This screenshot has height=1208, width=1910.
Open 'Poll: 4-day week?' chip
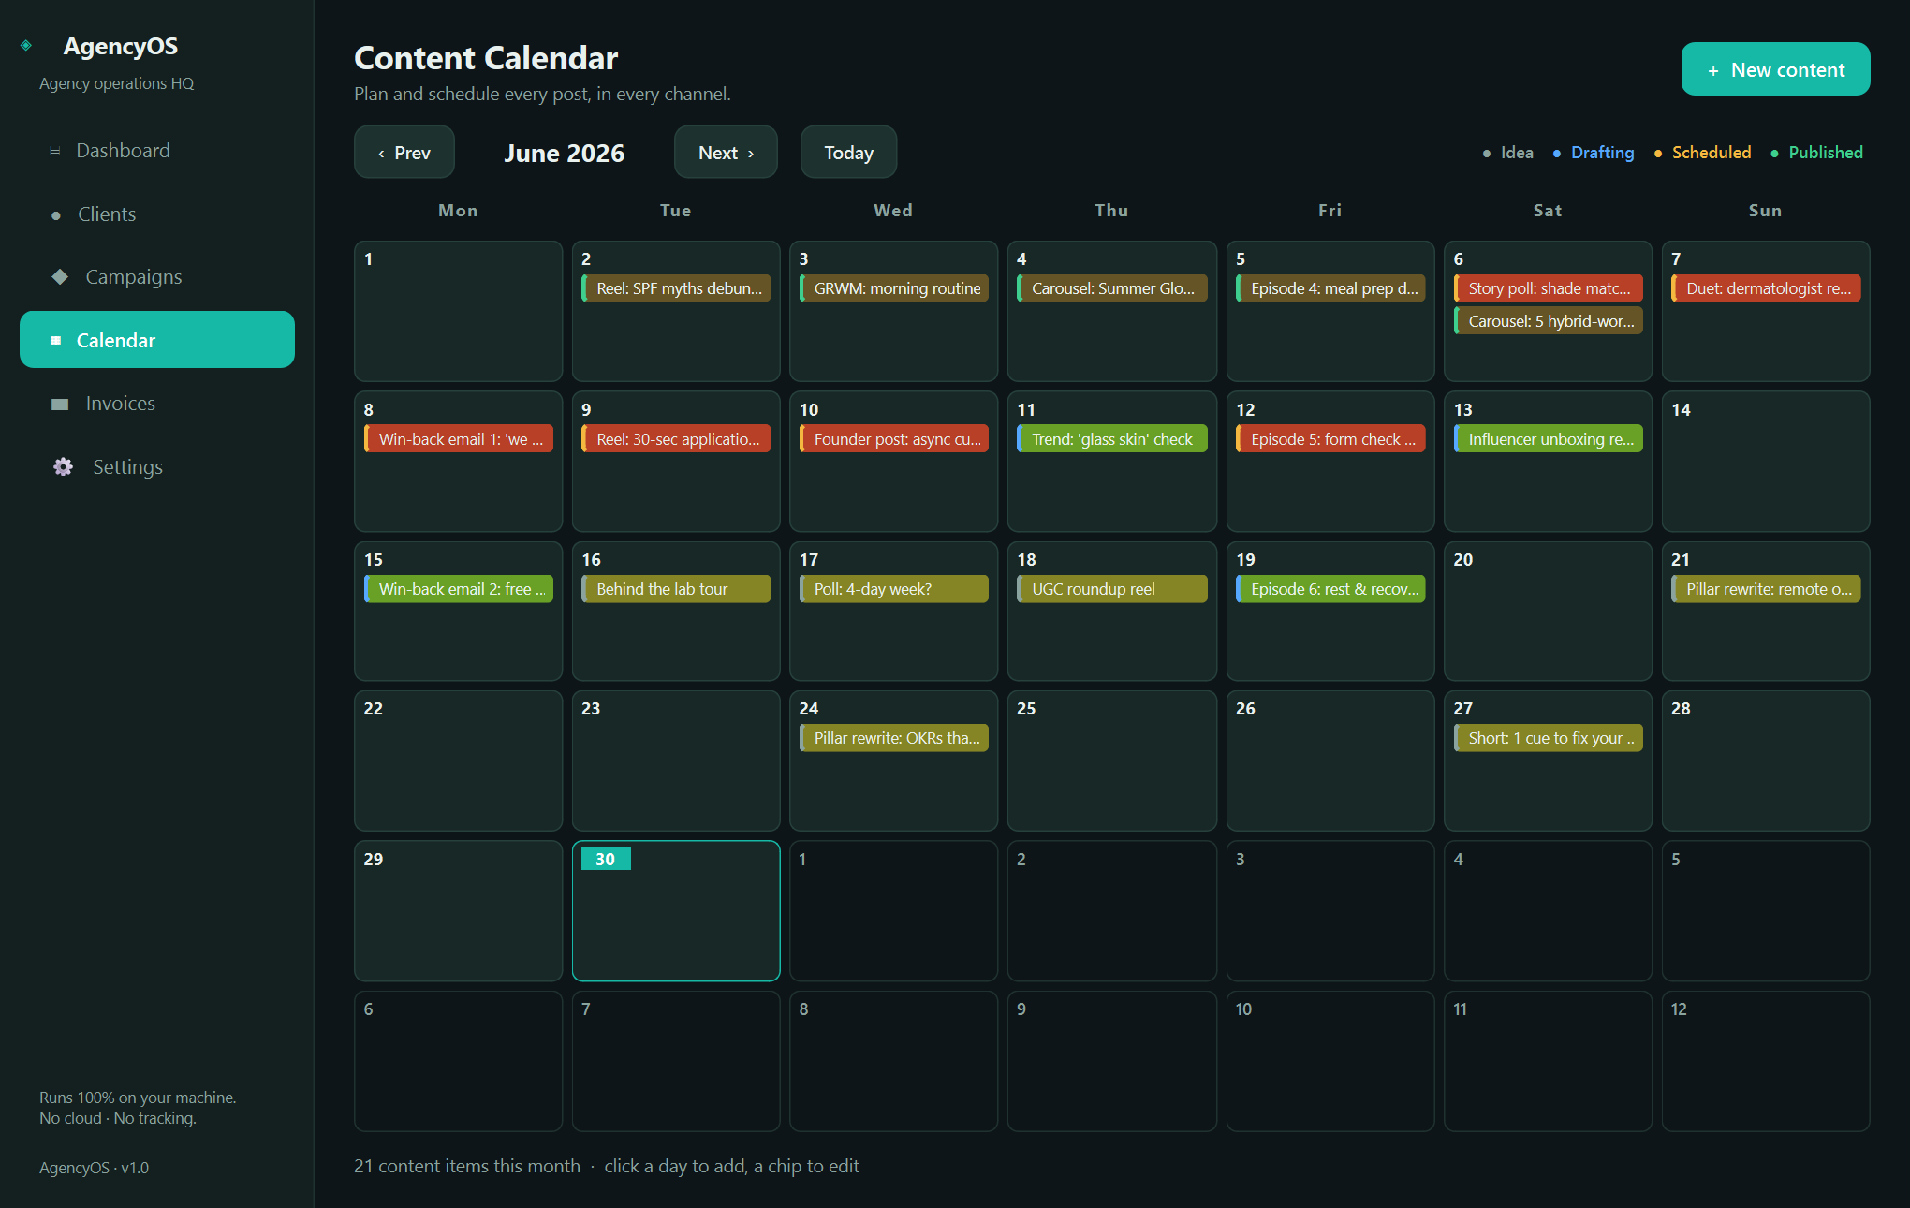tap(894, 589)
